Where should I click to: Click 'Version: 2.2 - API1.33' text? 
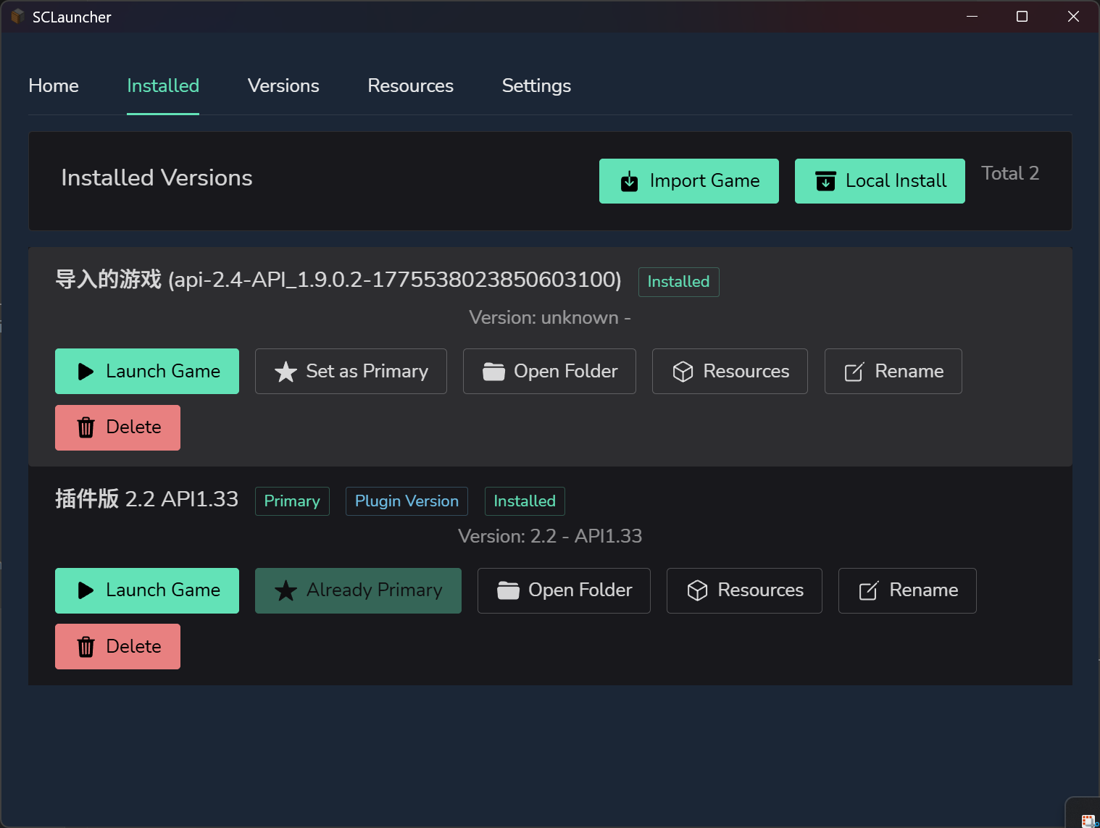click(550, 536)
